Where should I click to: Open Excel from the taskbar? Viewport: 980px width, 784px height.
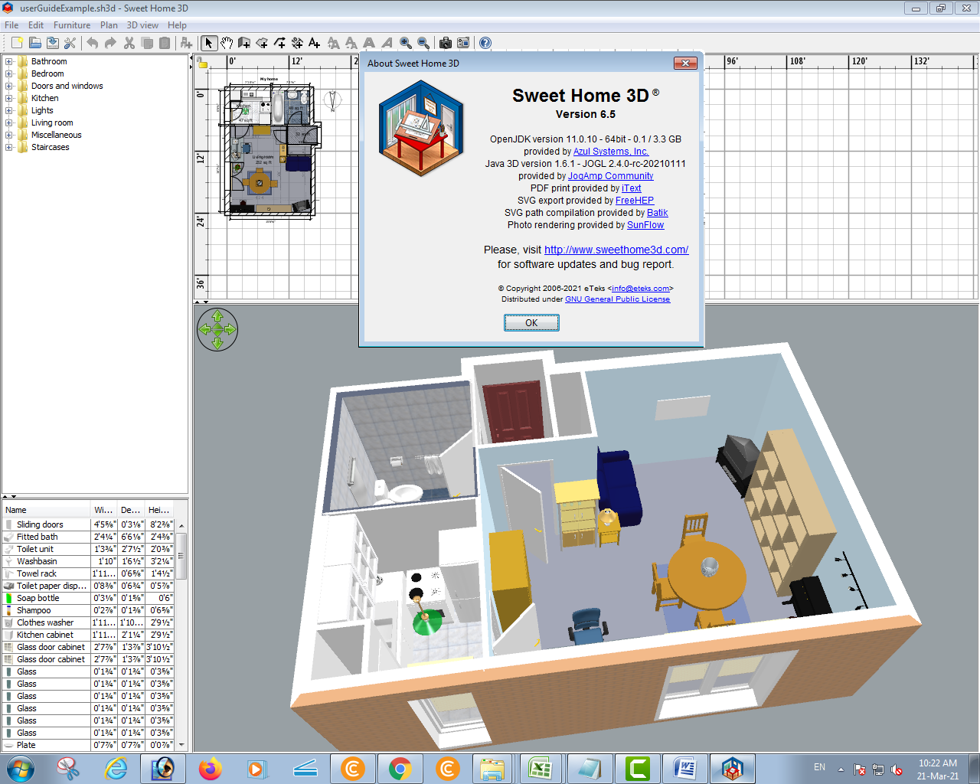click(x=541, y=768)
